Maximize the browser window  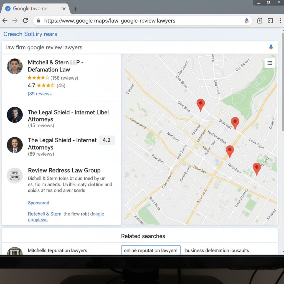pos(268,2)
